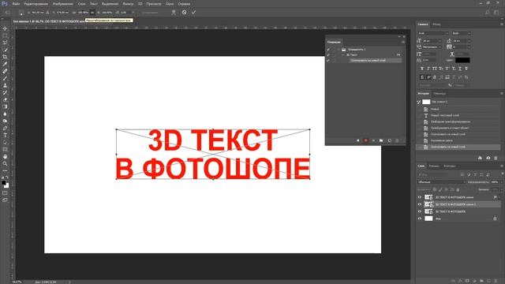The image size is (505, 284).
Task: Delete layer using Layers panel trash icon
Action: click(x=496, y=281)
